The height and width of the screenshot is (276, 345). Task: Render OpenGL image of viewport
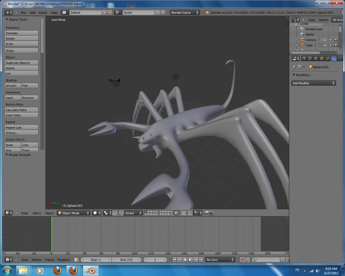coord(207,213)
